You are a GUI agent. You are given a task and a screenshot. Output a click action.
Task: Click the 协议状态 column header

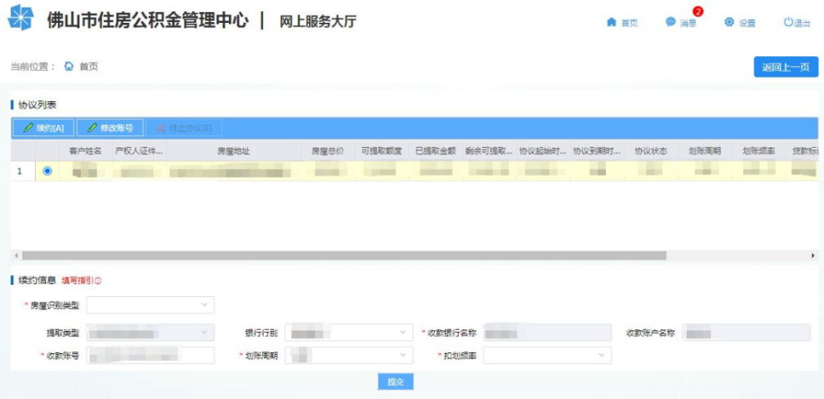[x=651, y=151]
